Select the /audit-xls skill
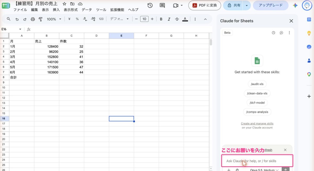The image size is (314, 171). coord(257,84)
